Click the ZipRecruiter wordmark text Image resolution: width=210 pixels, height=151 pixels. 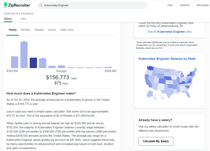click(x=19, y=5)
